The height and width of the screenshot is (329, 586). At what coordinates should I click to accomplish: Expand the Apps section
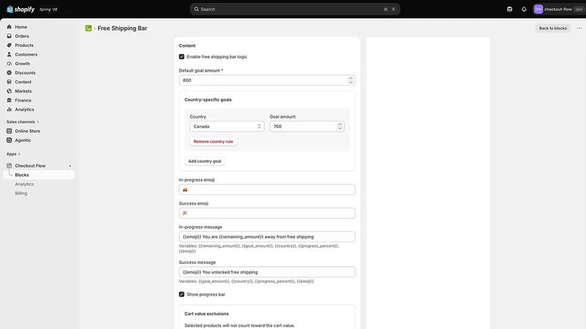(13, 154)
